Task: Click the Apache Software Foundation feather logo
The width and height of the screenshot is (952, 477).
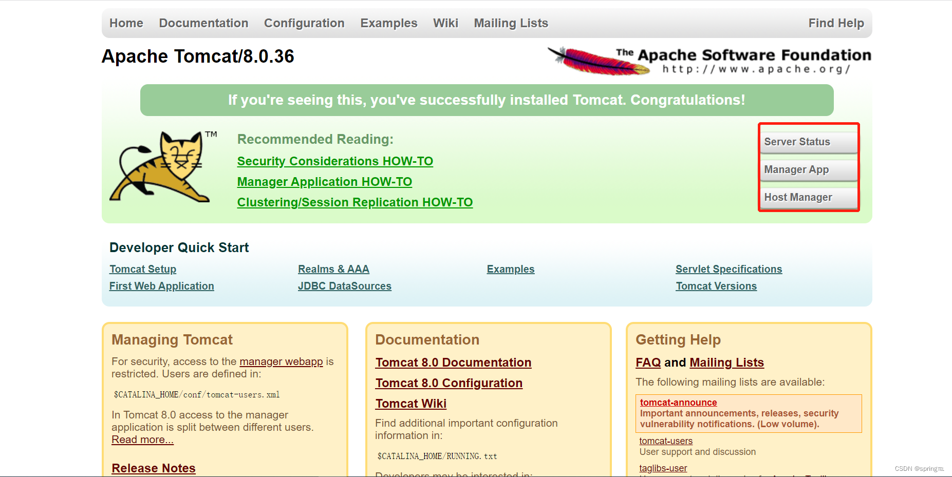Action: [x=709, y=61]
